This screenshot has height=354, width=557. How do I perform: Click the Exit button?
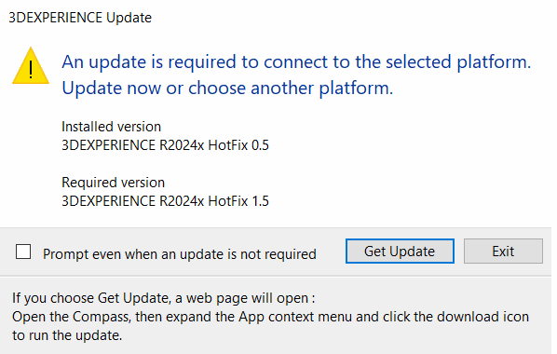[x=503, y=252]
